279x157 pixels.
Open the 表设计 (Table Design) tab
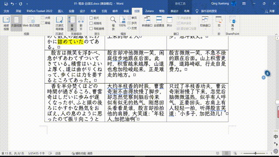(x=174, y=11)
